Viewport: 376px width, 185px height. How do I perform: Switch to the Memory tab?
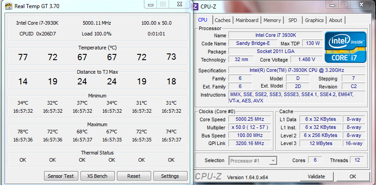click(x=272, y=20)
